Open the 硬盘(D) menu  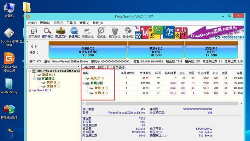point(45,23)
